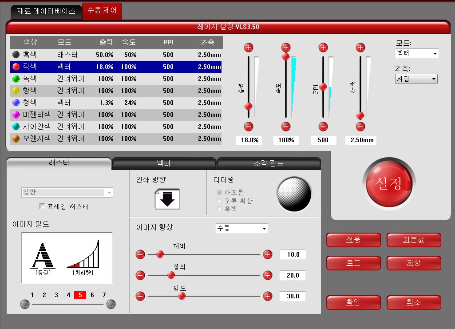Click the 적용 apply button
This screenshot has width=455, height=329.
353,240
